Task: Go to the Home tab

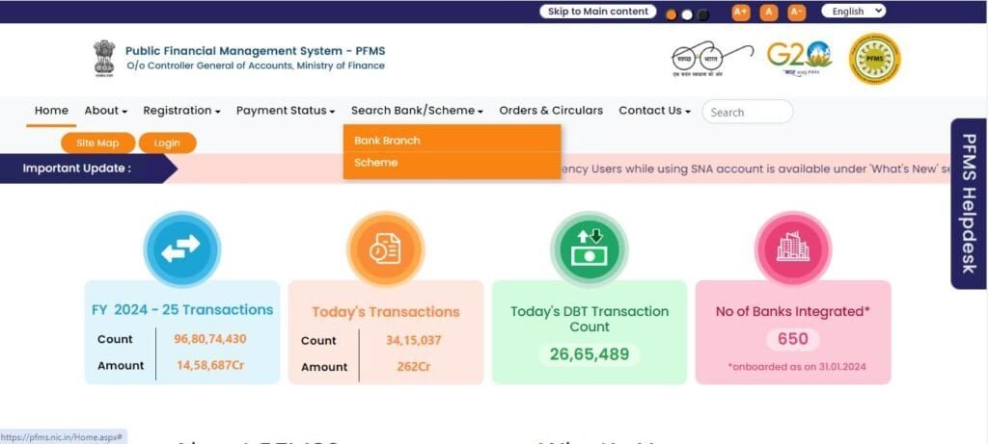Action: click(x=51, y=111)
